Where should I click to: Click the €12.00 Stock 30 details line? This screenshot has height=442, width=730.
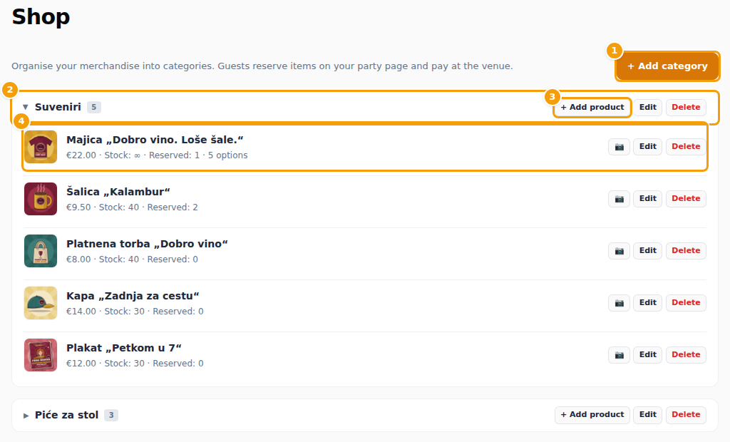point(135,364)
